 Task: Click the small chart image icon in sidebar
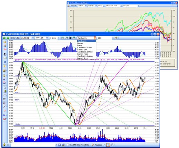(5, 58)
